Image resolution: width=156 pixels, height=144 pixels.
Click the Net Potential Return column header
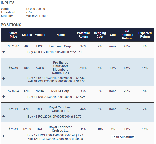tap(127, 35)
